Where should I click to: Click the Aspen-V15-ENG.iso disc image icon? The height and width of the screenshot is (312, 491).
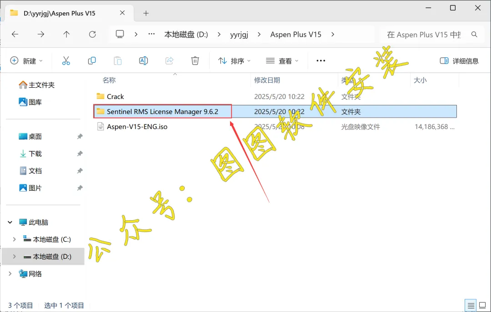click(100, 126)
